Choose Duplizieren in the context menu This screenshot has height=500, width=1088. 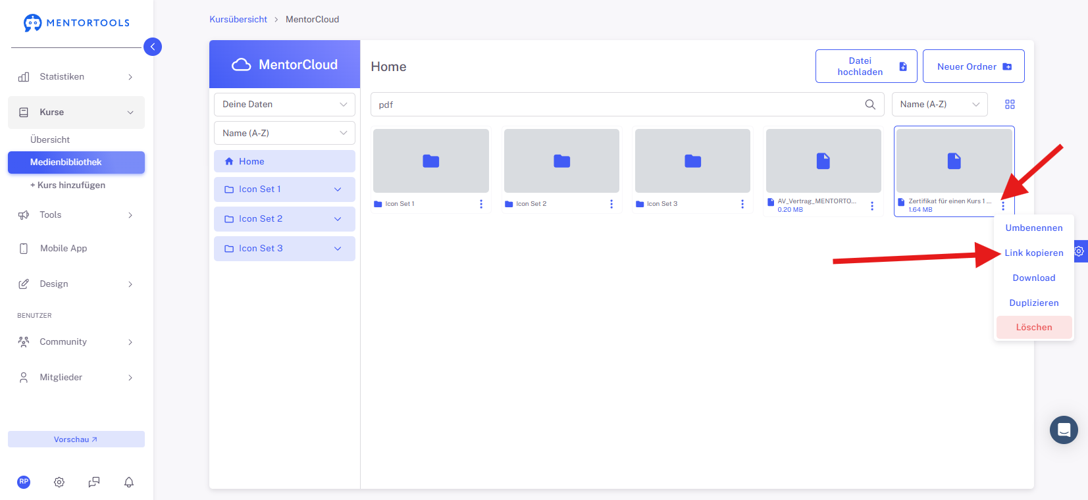pyautogui.click(x=1034, y=303)
